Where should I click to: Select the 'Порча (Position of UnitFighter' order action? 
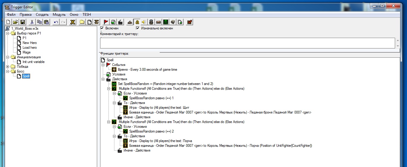[x=220, y=146]
